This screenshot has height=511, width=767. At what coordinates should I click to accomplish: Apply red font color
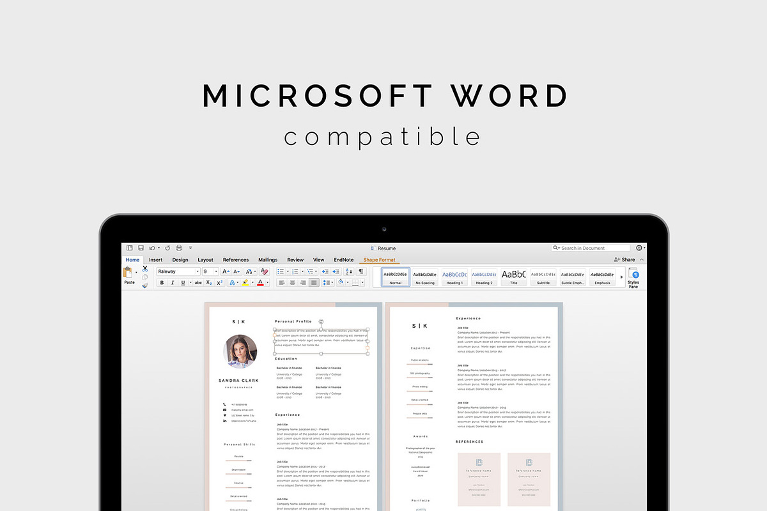[260, 282]
